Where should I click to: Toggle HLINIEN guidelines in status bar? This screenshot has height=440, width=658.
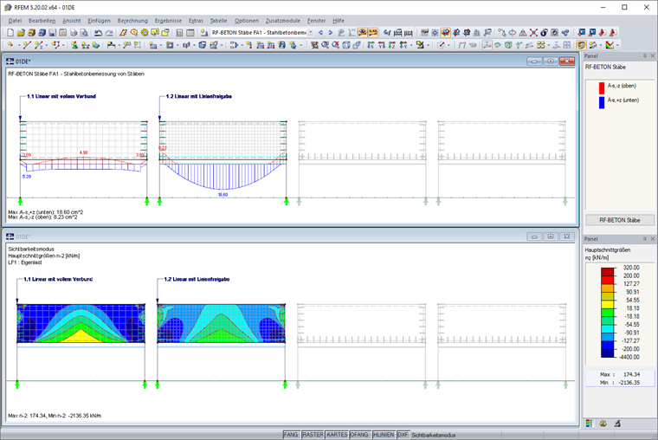tap(383, 434)
